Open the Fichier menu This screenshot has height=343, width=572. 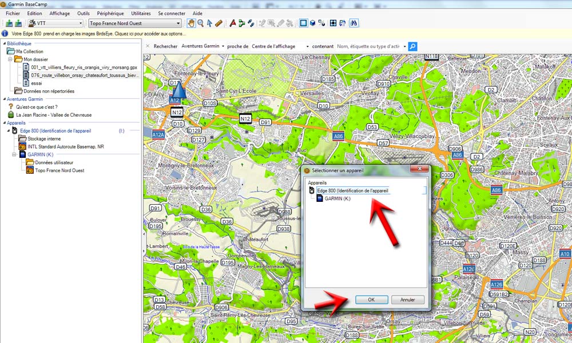13,13
